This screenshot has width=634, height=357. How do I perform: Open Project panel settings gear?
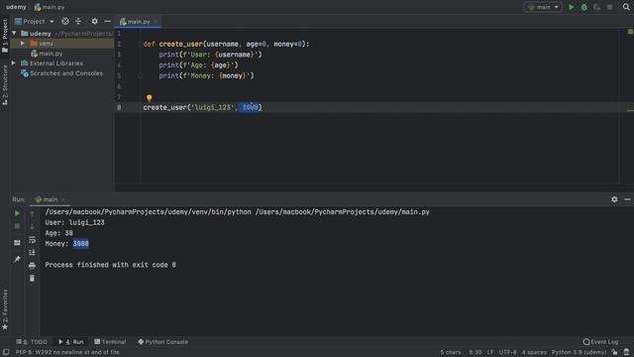pos(94,21)
